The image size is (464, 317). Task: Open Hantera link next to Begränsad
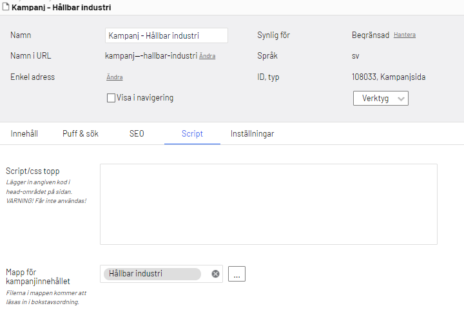coord(405,35)
